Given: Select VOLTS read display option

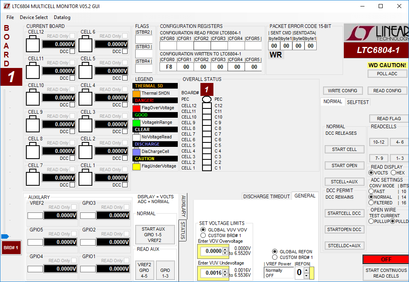Looking at the screenshot, I should (371, 172).
